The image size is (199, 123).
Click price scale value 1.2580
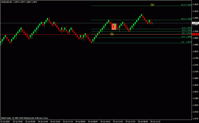[195, 99]
